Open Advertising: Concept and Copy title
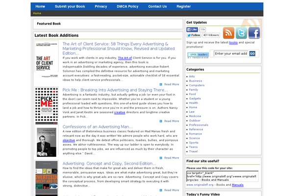Image resolution: width=294 pixels, height=196 pixels. coord(109,163)
